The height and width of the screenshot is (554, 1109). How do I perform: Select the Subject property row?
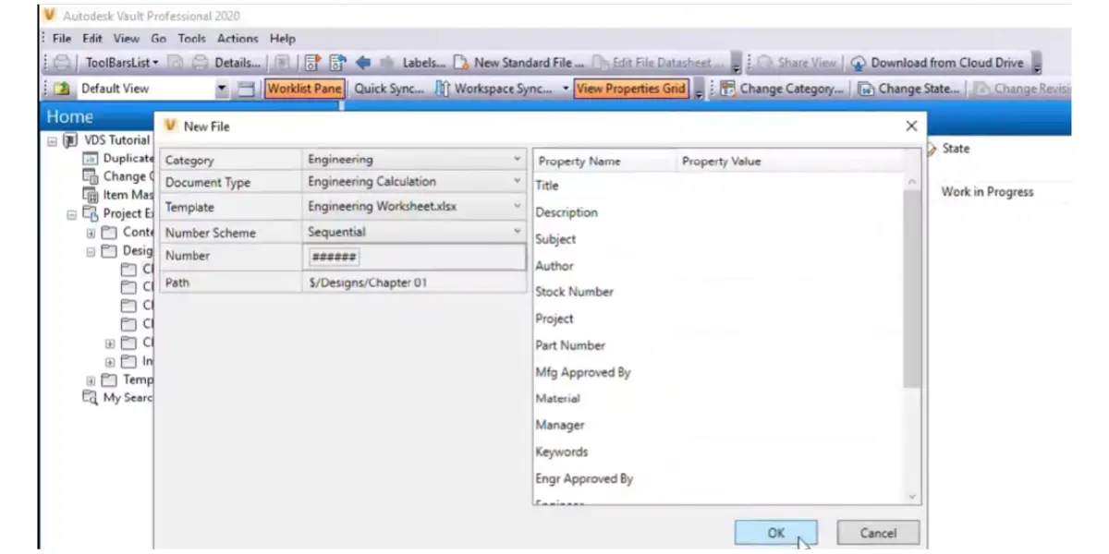(x=718, y=239)
